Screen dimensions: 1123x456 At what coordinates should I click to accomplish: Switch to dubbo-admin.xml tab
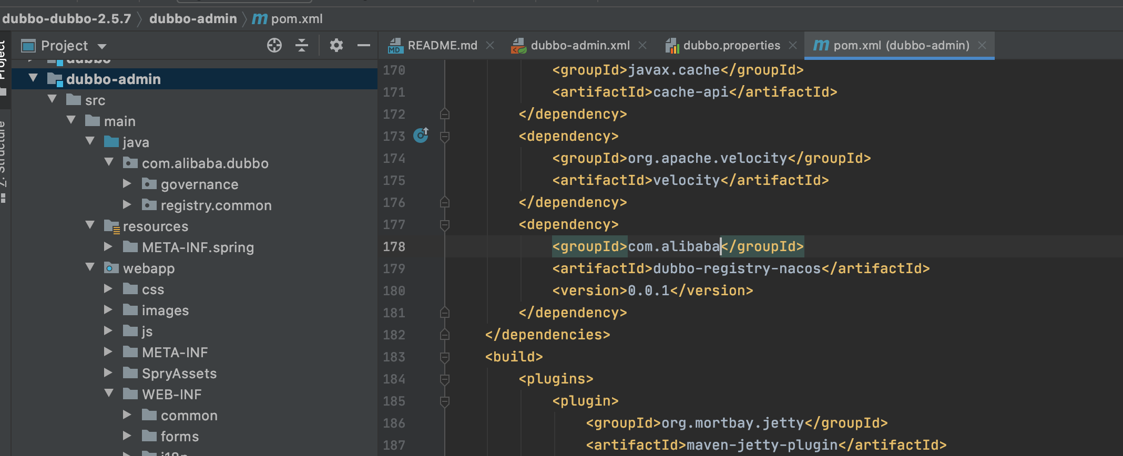(x=580, y=46)
